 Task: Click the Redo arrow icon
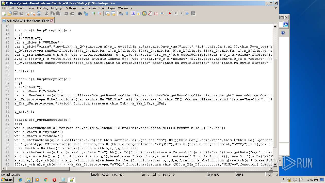[72, 13]
